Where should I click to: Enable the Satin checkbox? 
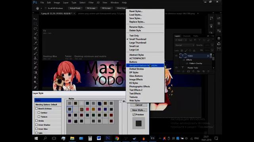pyautogui.click(x=37, y=133)
